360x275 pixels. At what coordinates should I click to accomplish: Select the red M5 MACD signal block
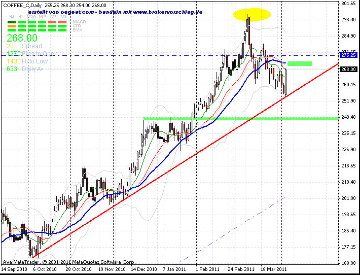[52, 22]
